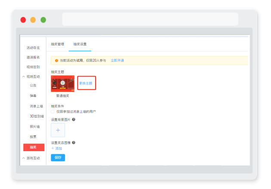Select the 普通抽奖 theme thumbnail
Viewport: 271px width, 189px height.
[62, 83]
